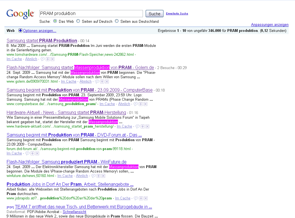This screenshot has height=218, width=295.
Task: Select the 'Das Web' radio button
Action: click(55, 21)
